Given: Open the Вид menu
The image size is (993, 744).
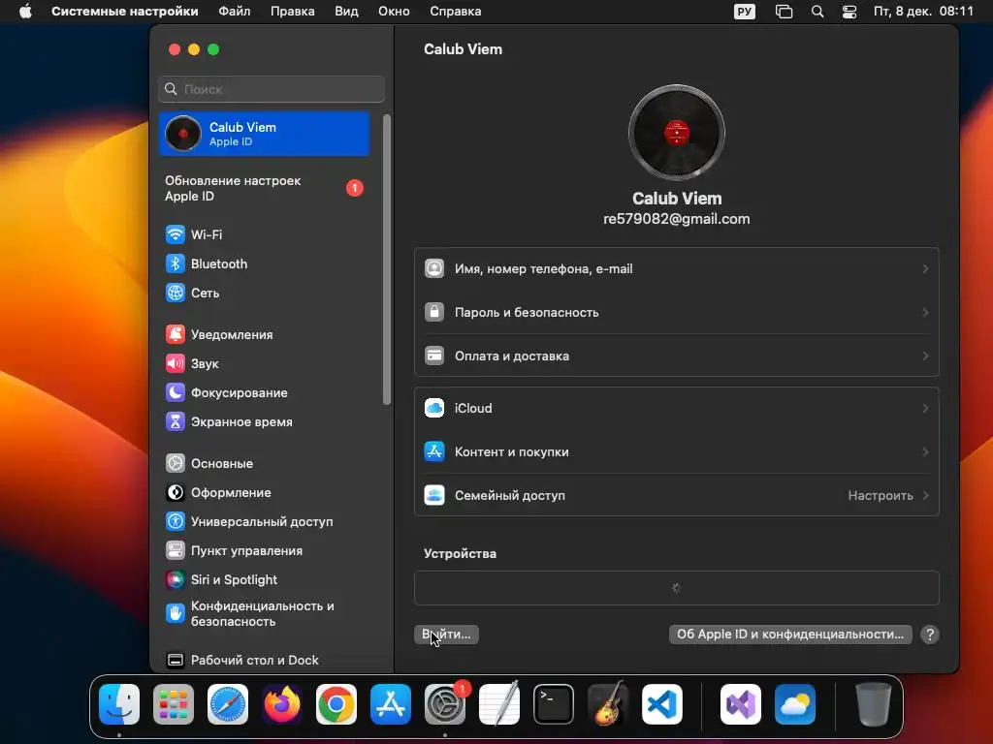Looking at the screenshot, I should click(x=346, y=12).
